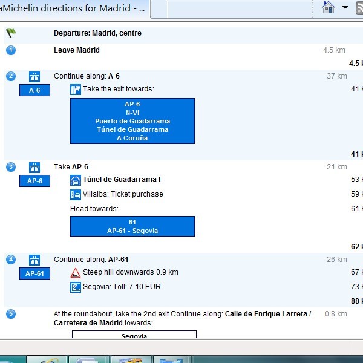Open the RSS feeds icon

coord(359,8)
